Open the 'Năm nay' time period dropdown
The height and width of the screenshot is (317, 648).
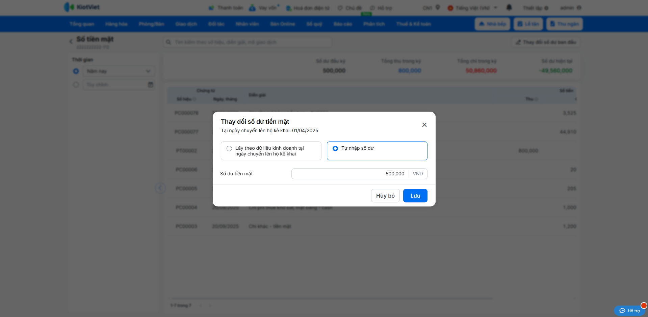119,71
